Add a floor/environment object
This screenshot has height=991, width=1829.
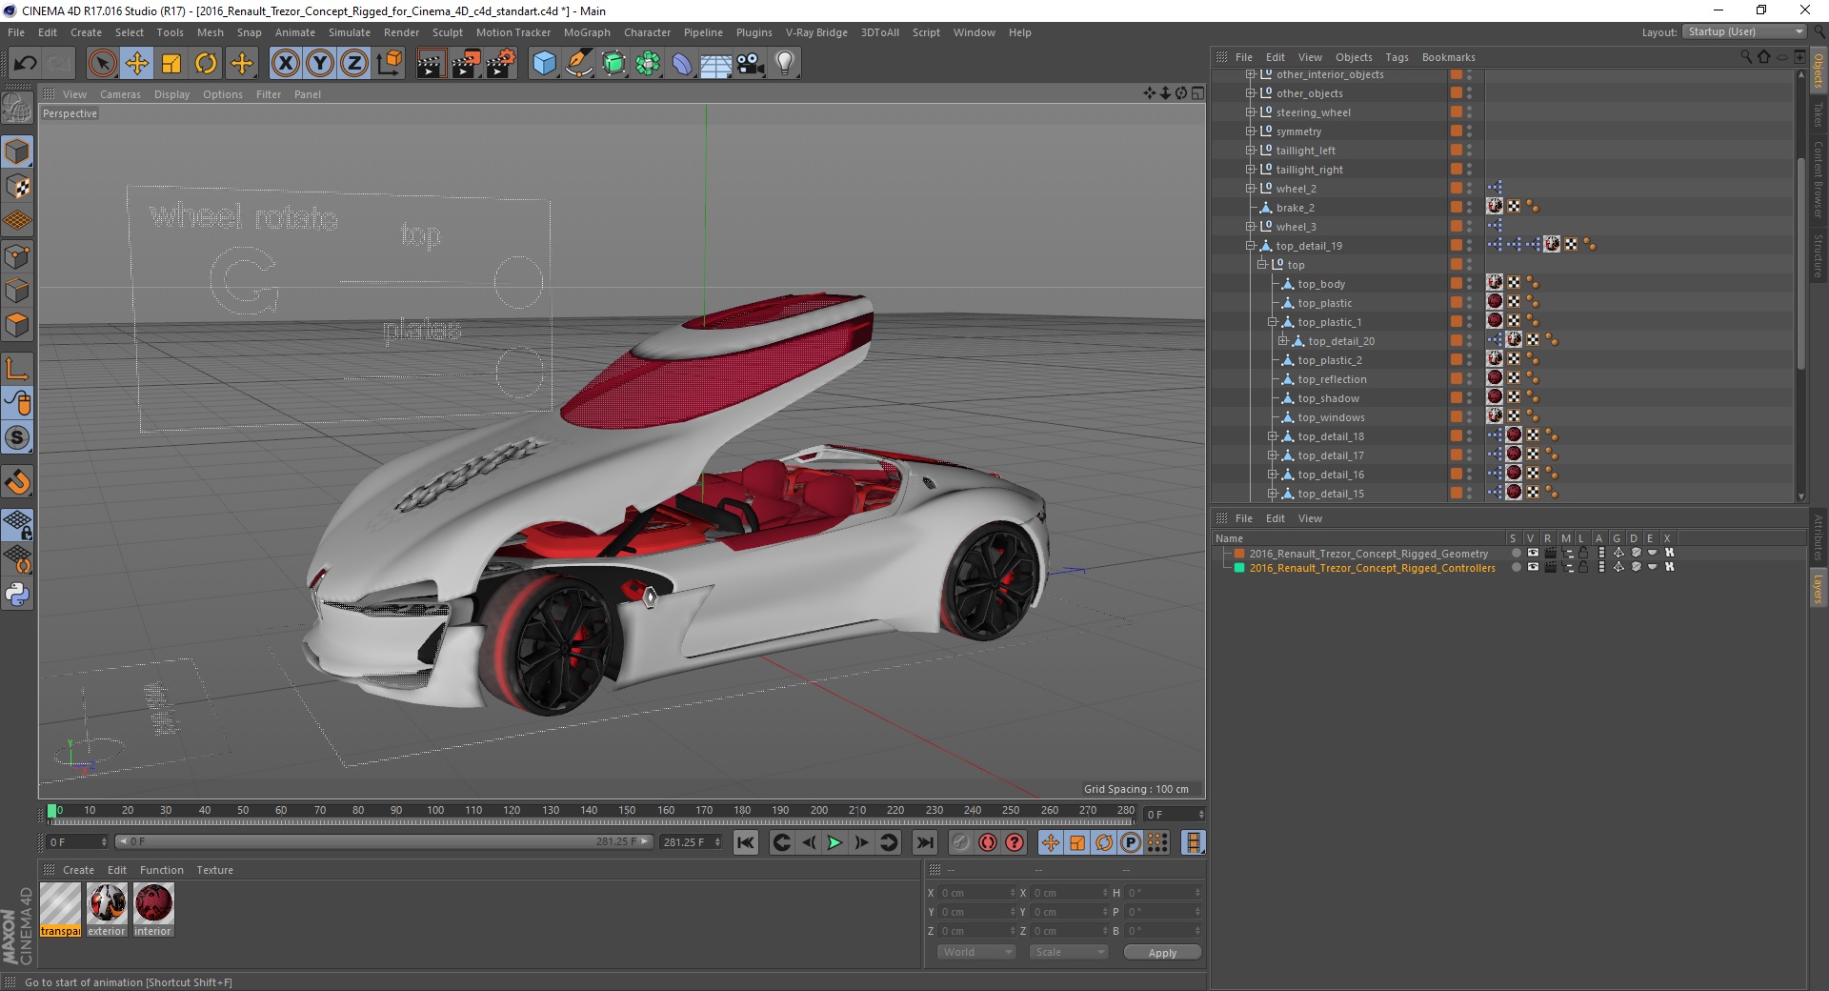point(716,64)
